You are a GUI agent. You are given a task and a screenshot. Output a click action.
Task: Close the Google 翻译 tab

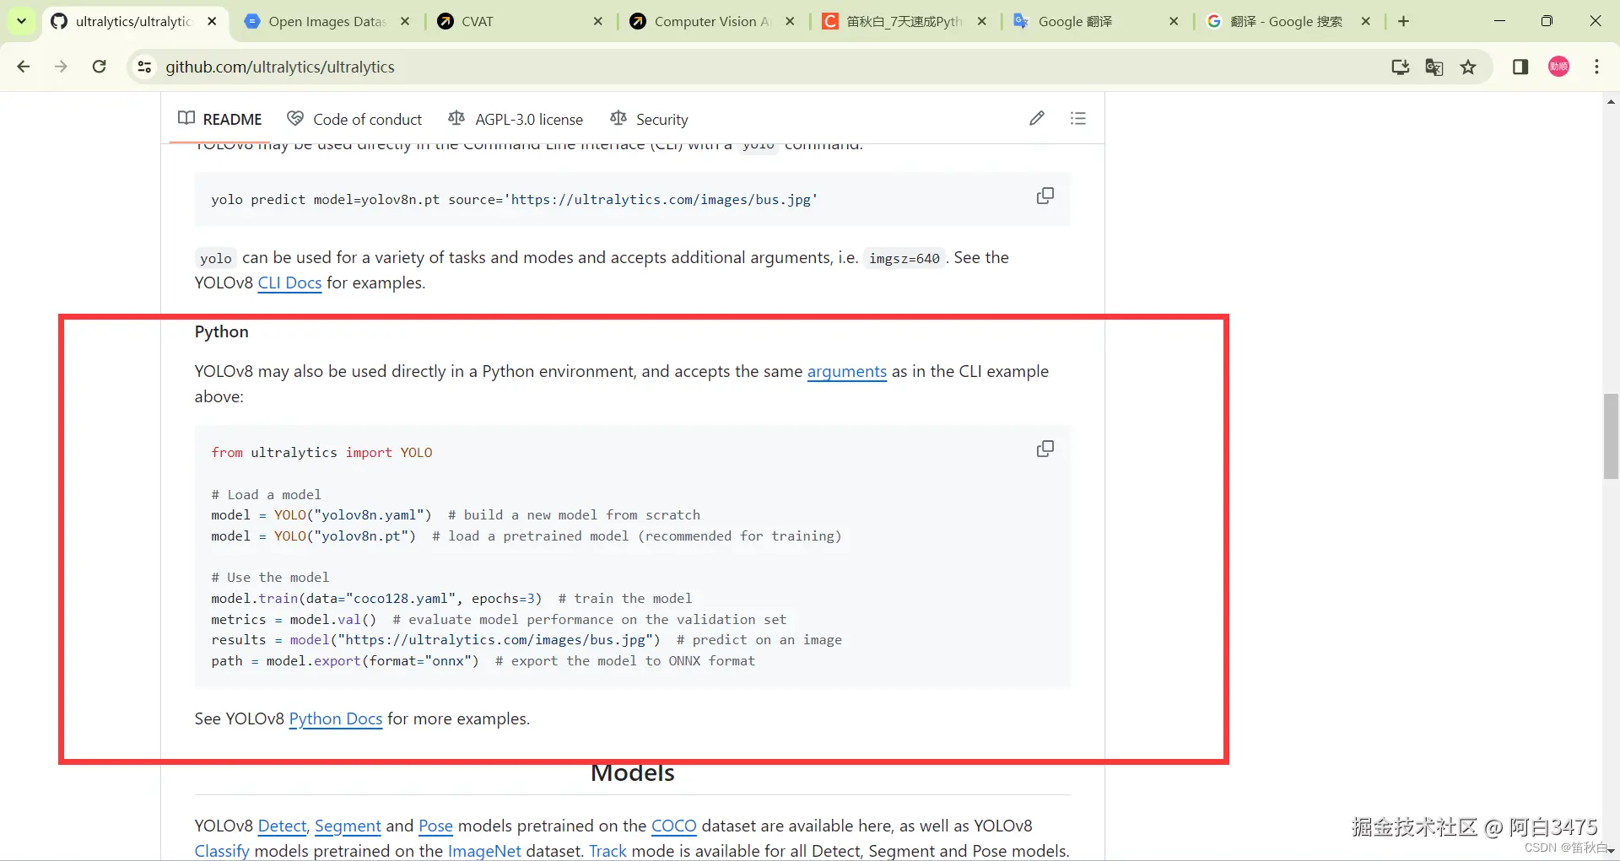tap(1174, 22)
